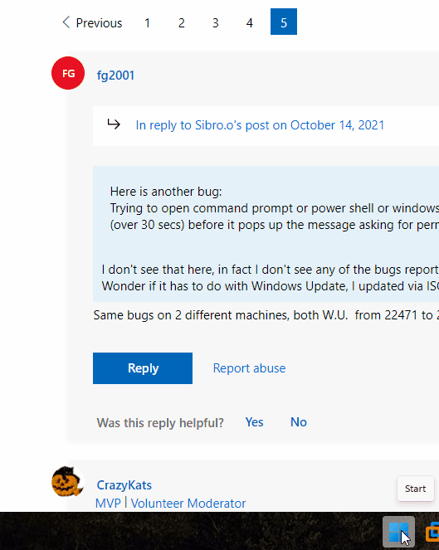This screenshot has width=439, height=550.
Task: Click the FG red avatar circle
Action: [x=68, y=73]
